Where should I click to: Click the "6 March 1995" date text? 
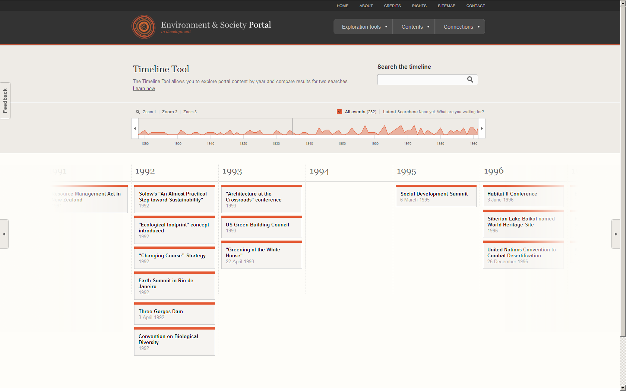(415, 200)
